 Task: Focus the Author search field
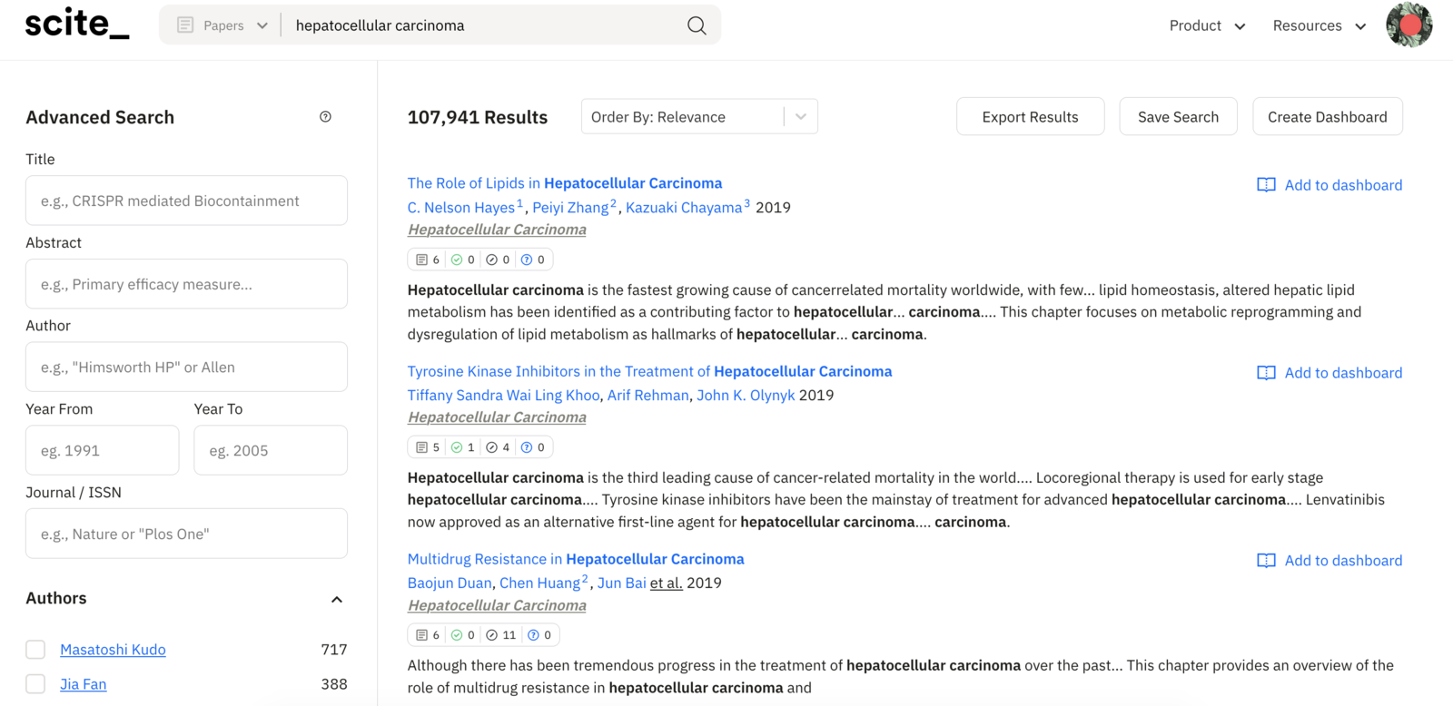pos(186,367)
